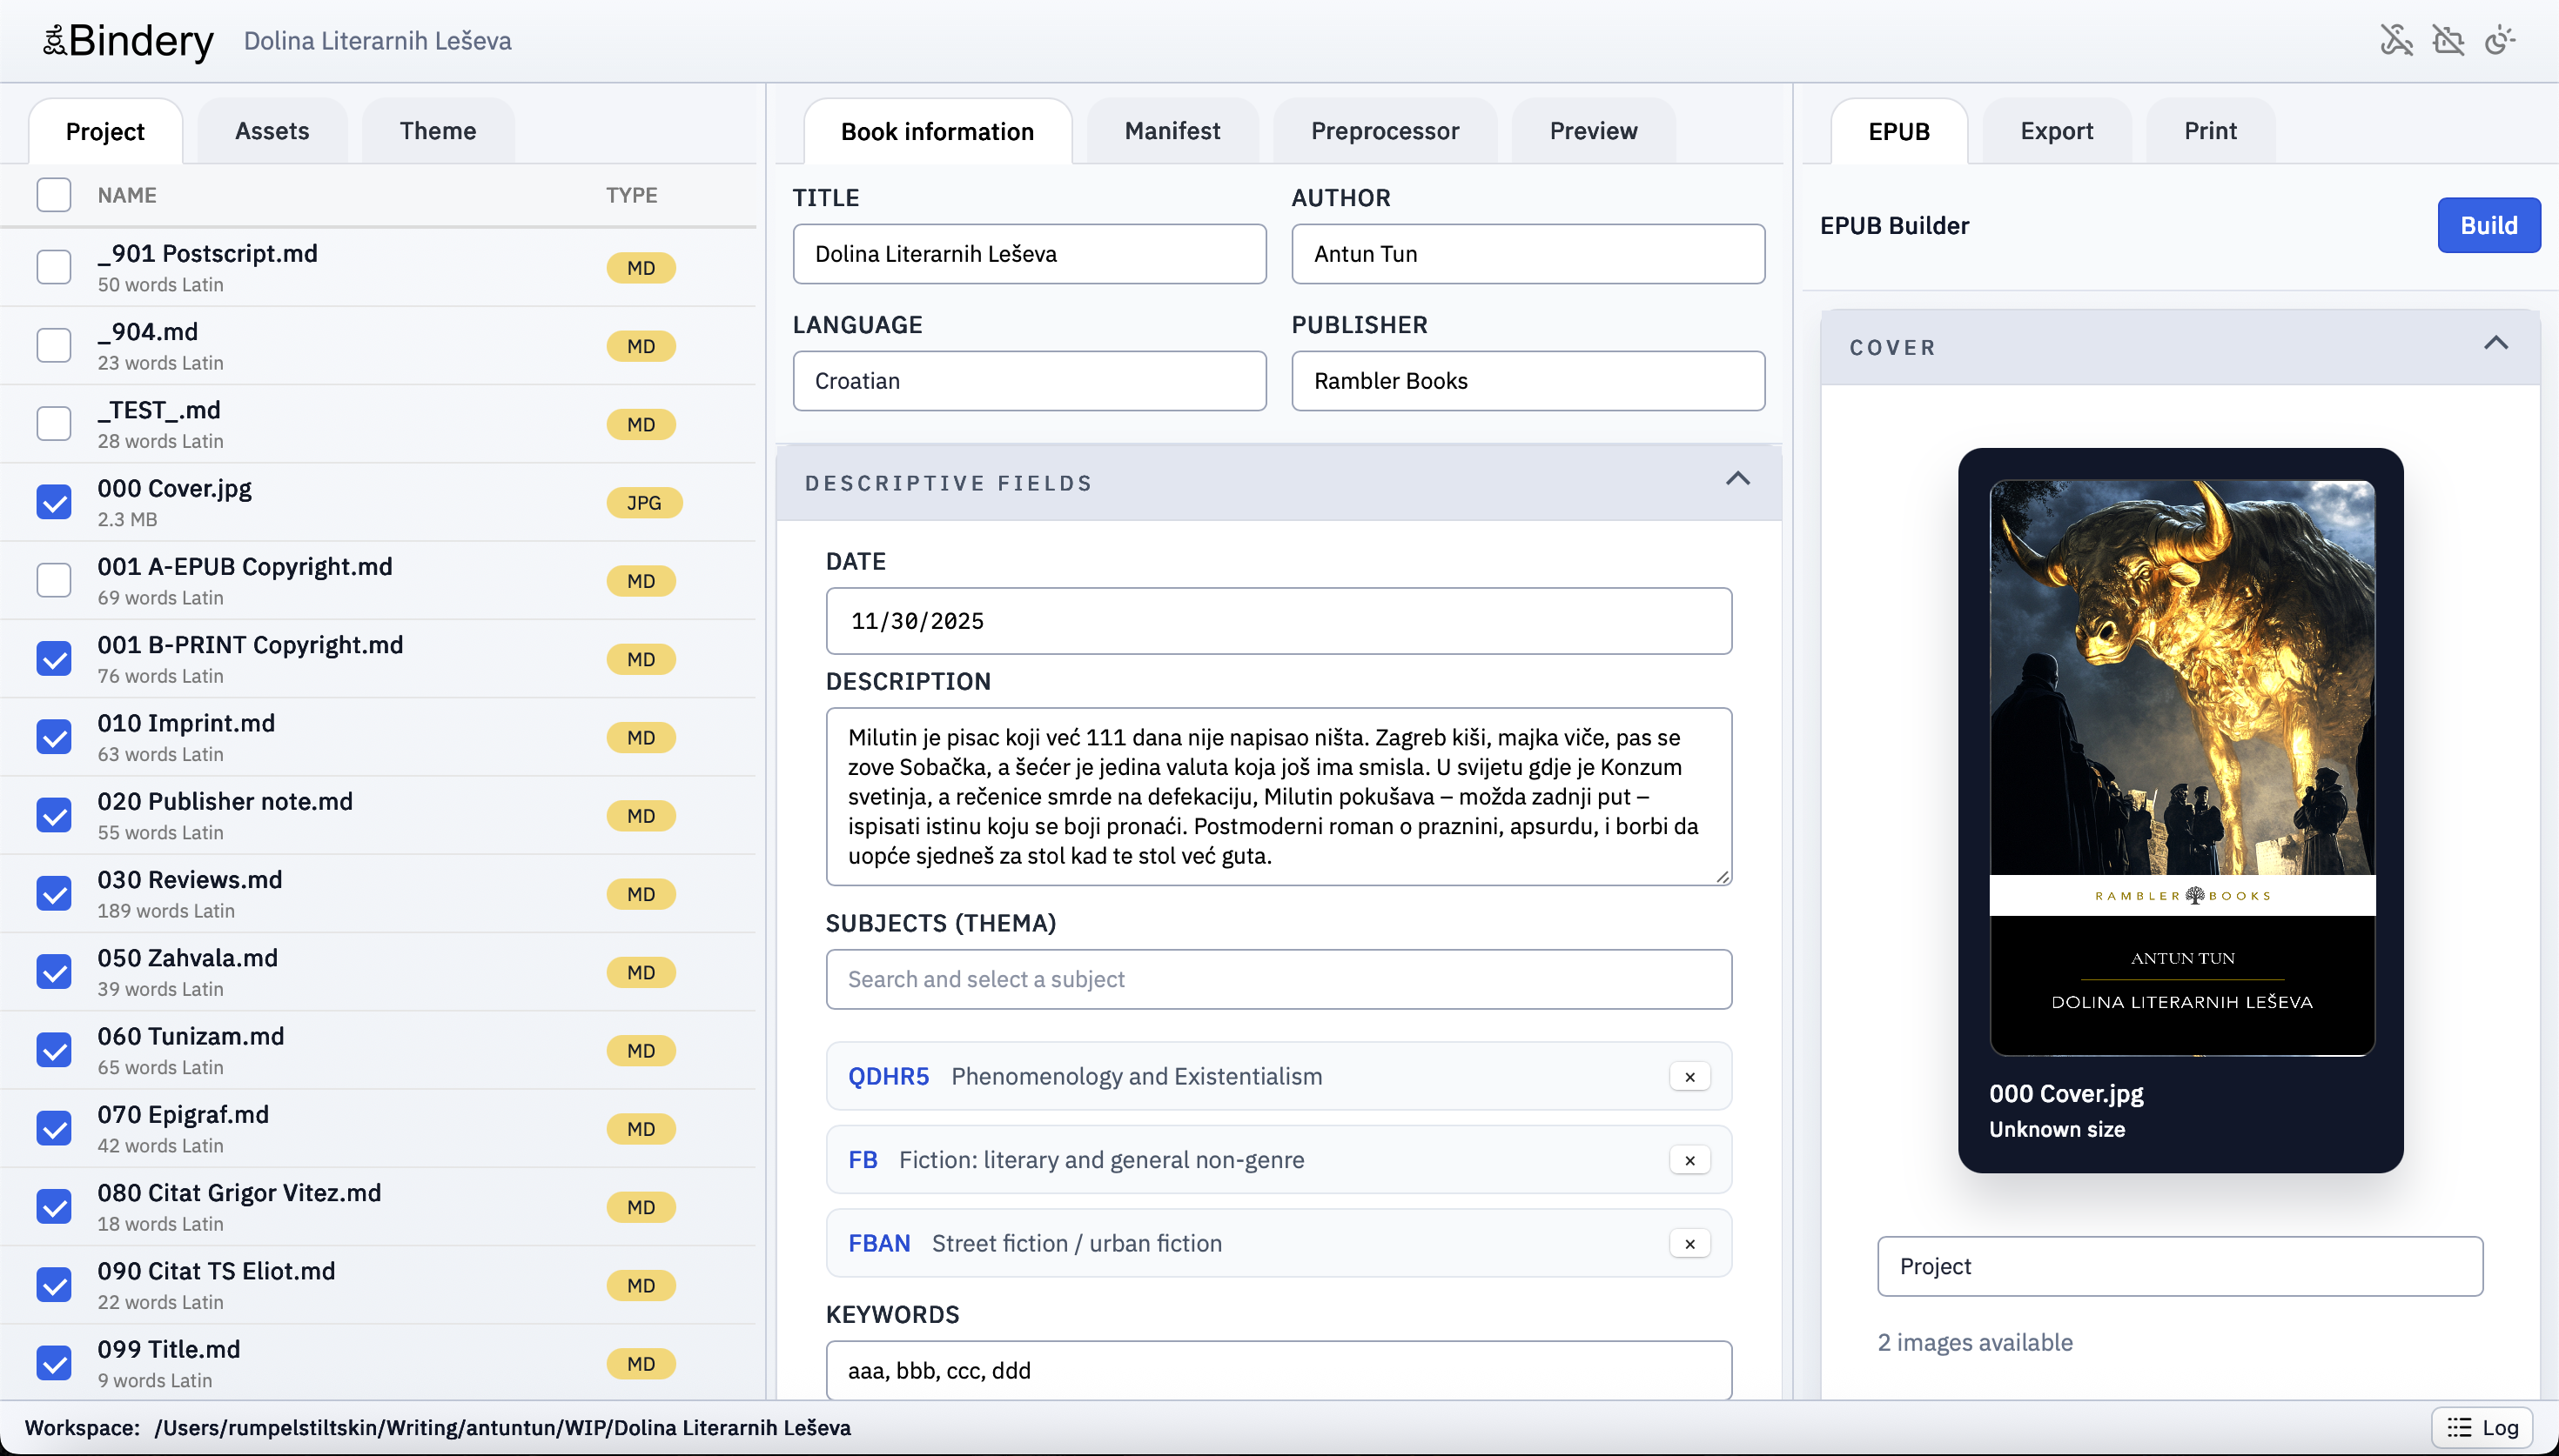2559x1456 pixels.
Task: Click the Build button in EPUB Builder
Action: (x=2489, y=225)
